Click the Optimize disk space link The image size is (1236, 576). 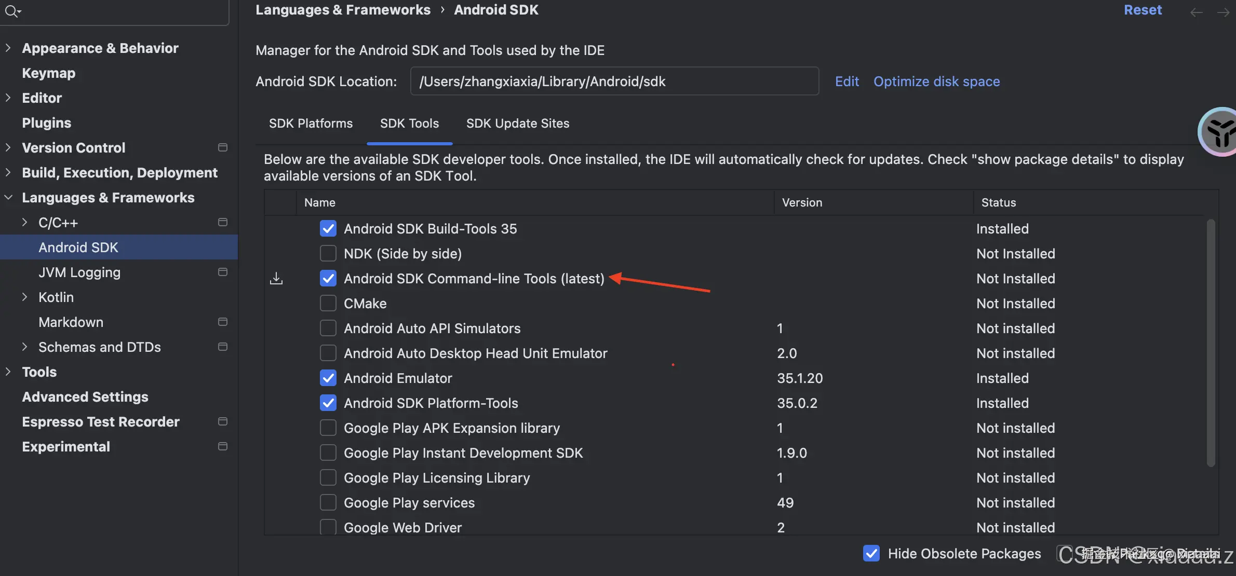tap(936, 81)
